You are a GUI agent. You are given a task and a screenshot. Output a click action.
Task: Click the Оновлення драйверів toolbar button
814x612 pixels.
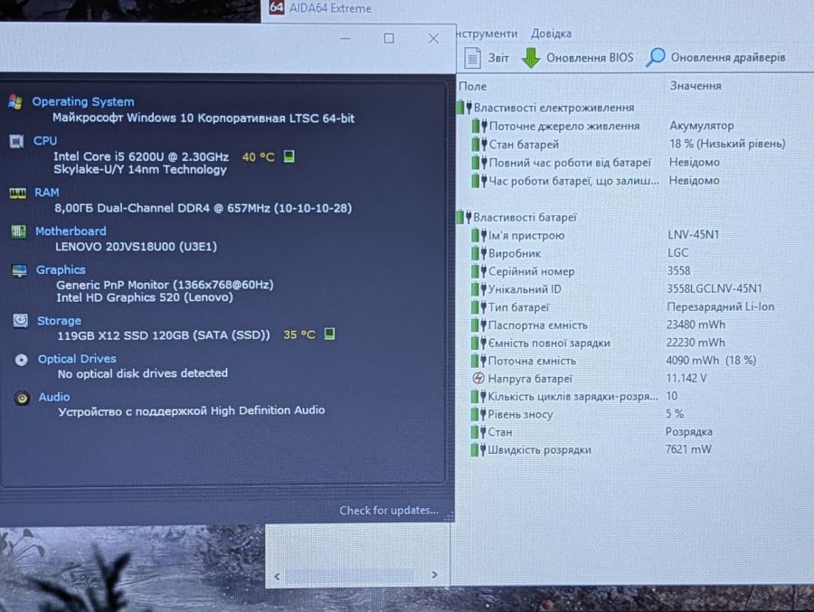[715, 57]
